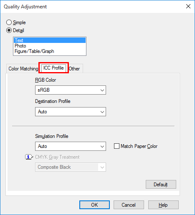Enable the Match Paper Color checkbox
195x215 pixels.
point(116,146)
